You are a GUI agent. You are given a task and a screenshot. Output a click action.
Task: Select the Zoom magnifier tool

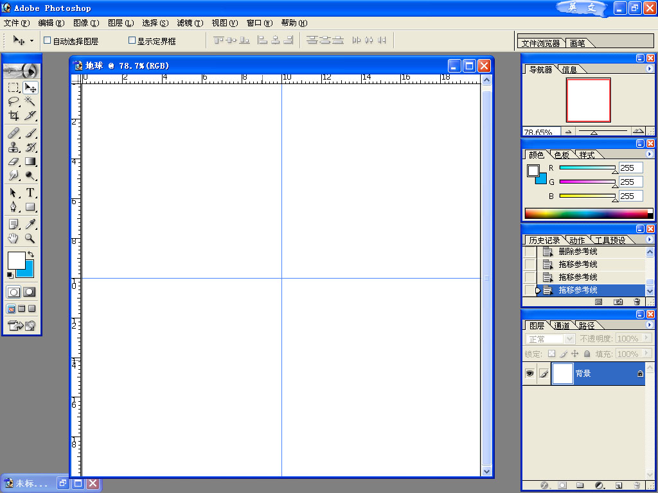click(30, 239)
